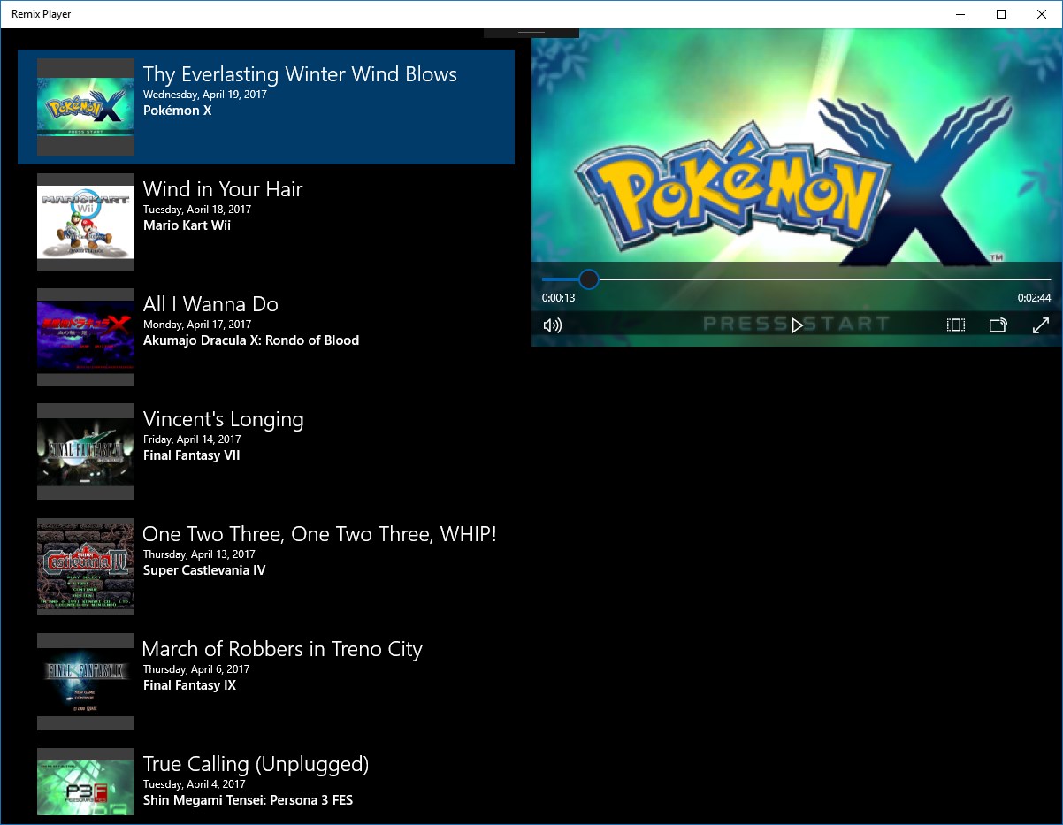This screenshot has height=825, width=1063.
Task: Open the Final Fantasy VII thumbnail
Action: tap(86, 452)
